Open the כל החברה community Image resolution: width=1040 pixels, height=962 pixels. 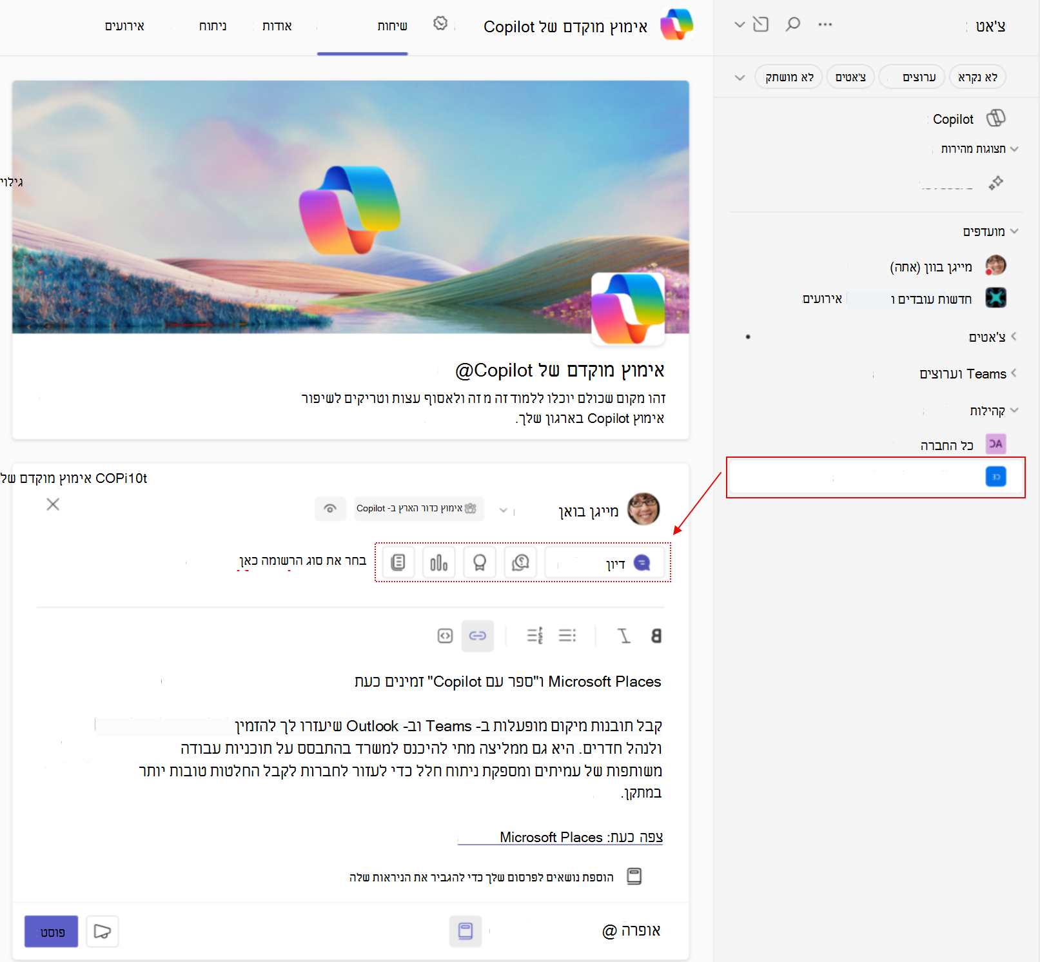[x=947, y=445]
